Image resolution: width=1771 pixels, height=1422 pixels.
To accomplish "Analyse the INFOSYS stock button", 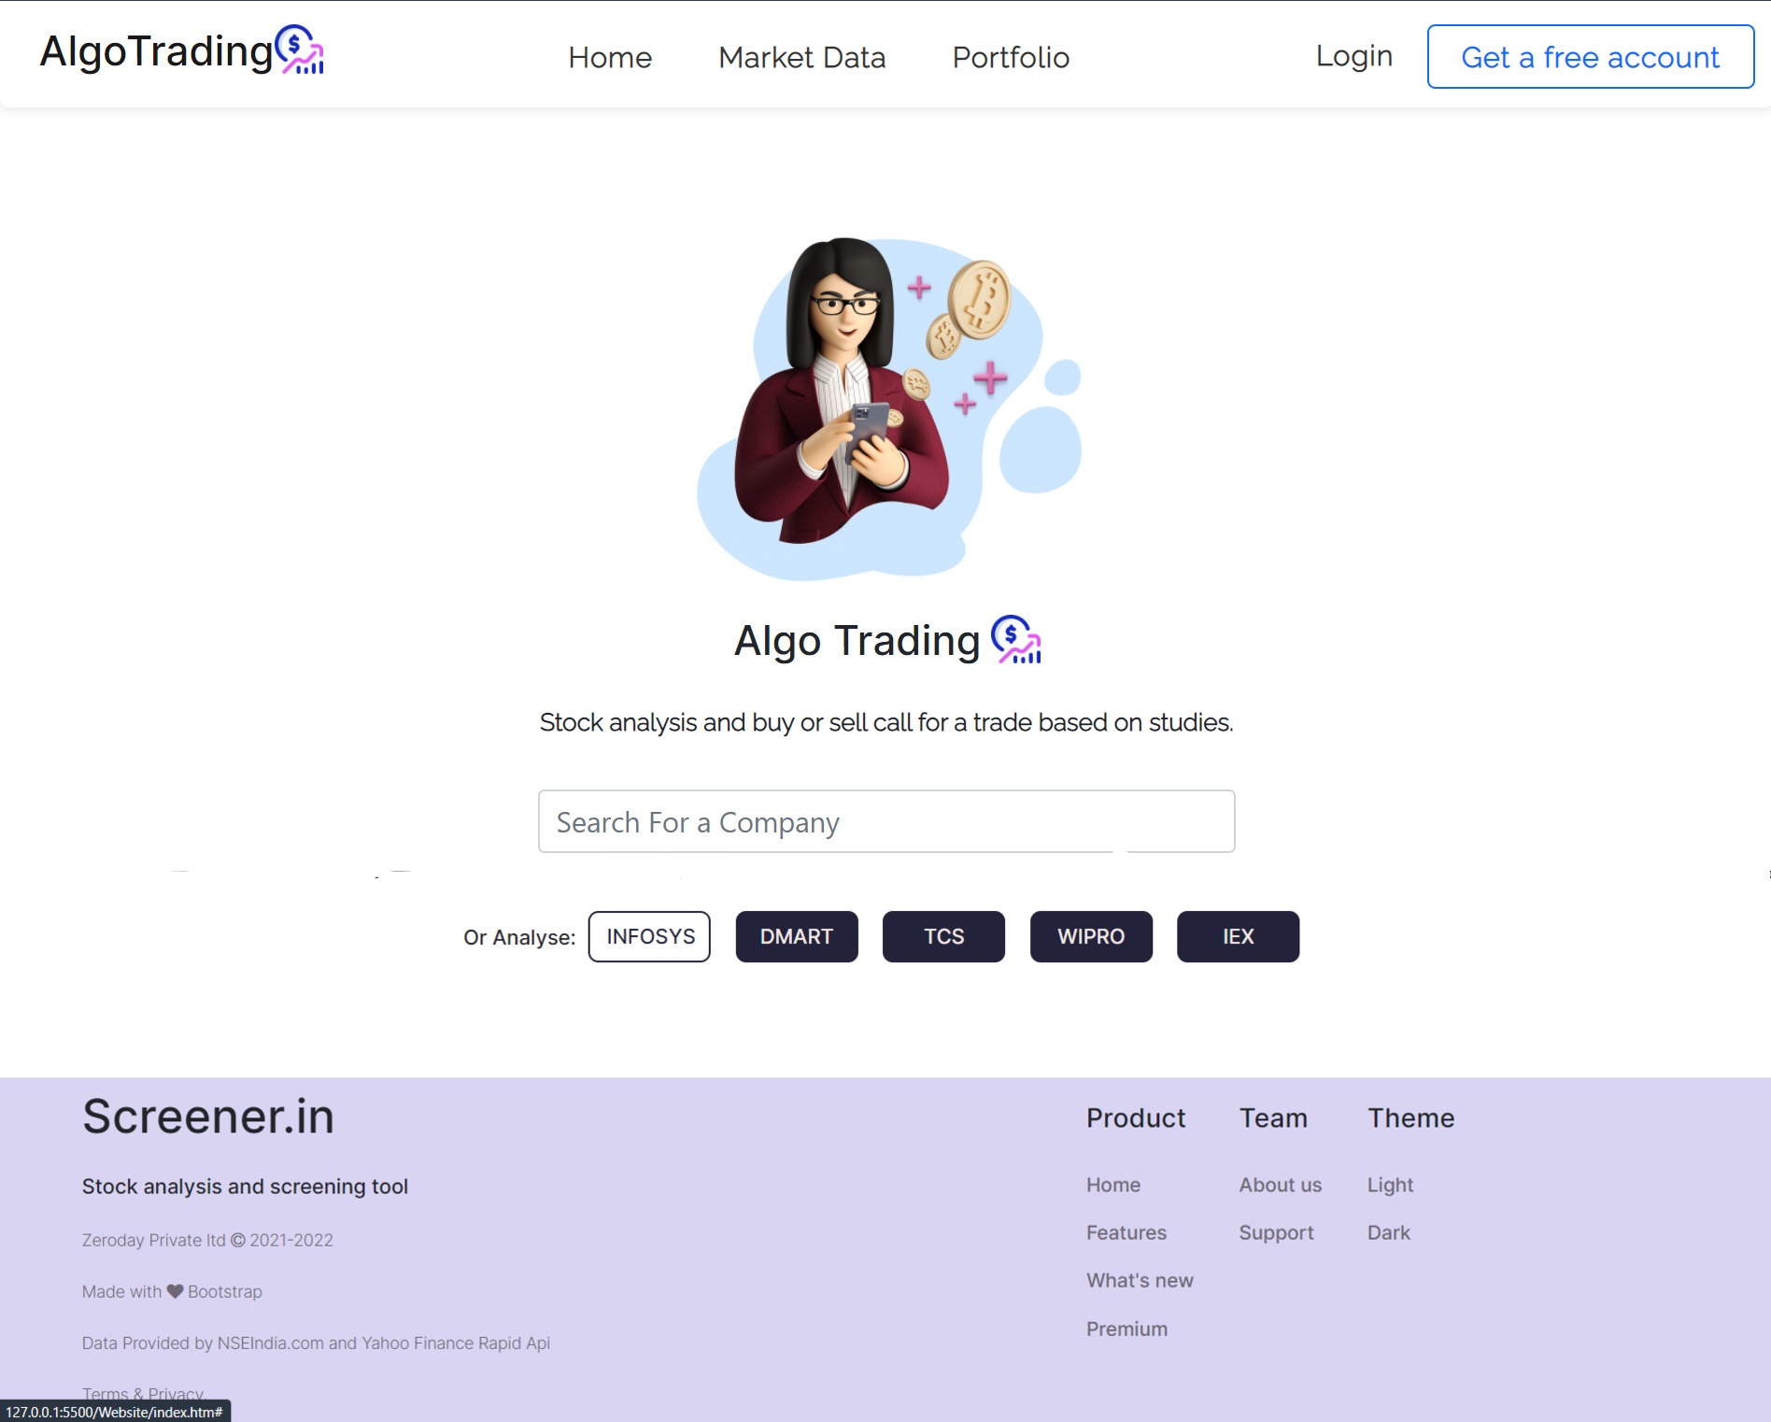I will (649, 936).
